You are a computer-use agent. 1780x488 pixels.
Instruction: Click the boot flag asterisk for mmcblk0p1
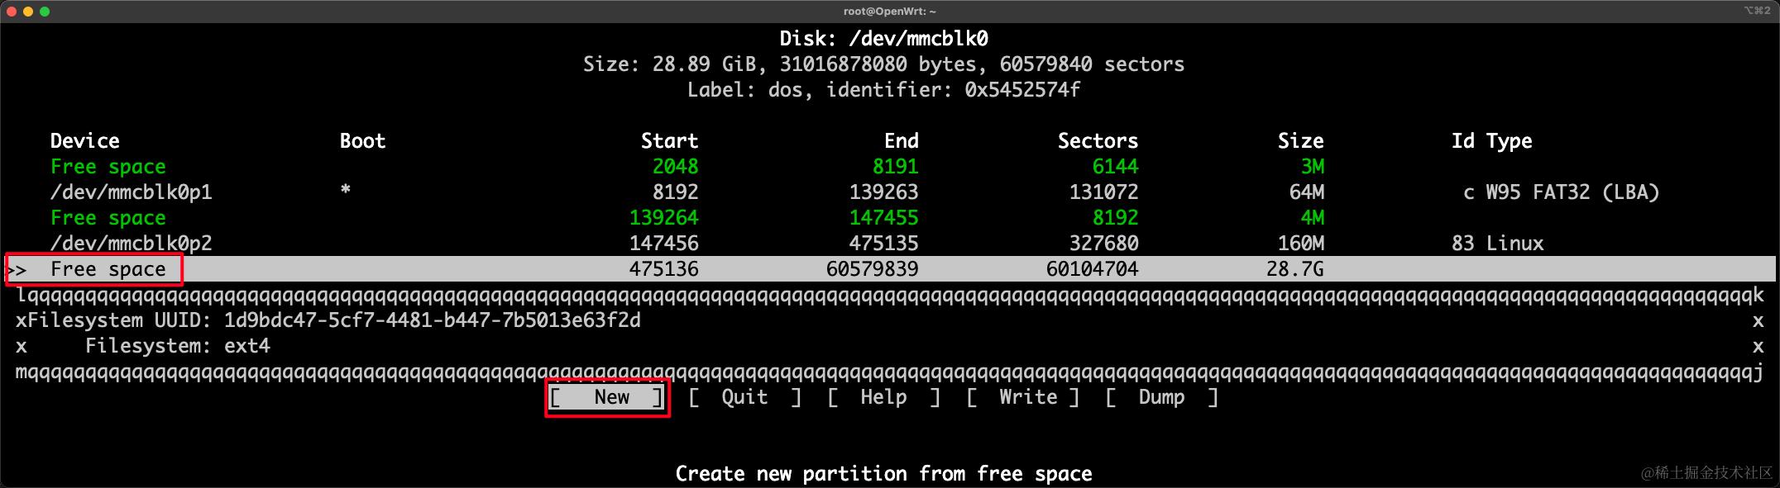pyautogui.click(x=345, y=191)
